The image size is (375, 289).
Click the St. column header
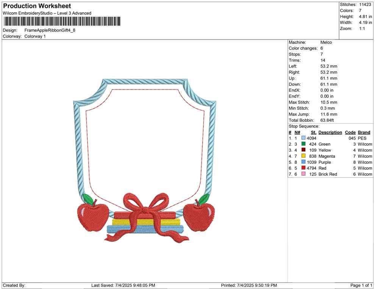313,132
